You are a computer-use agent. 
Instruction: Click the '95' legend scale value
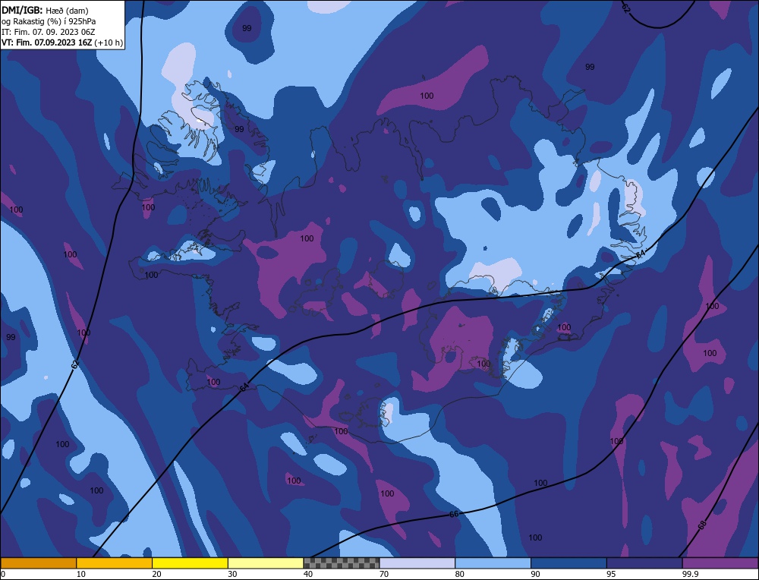pos(611,574)
